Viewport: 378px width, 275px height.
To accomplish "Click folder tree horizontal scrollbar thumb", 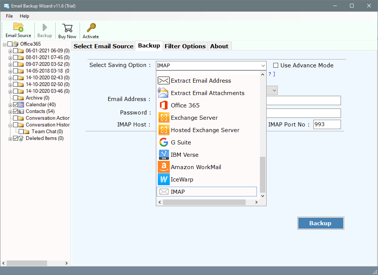I will 27,263.
